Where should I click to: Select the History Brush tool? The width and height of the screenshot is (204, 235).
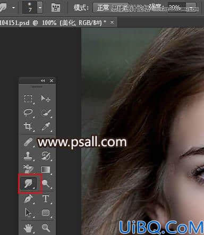click(46, 156)
